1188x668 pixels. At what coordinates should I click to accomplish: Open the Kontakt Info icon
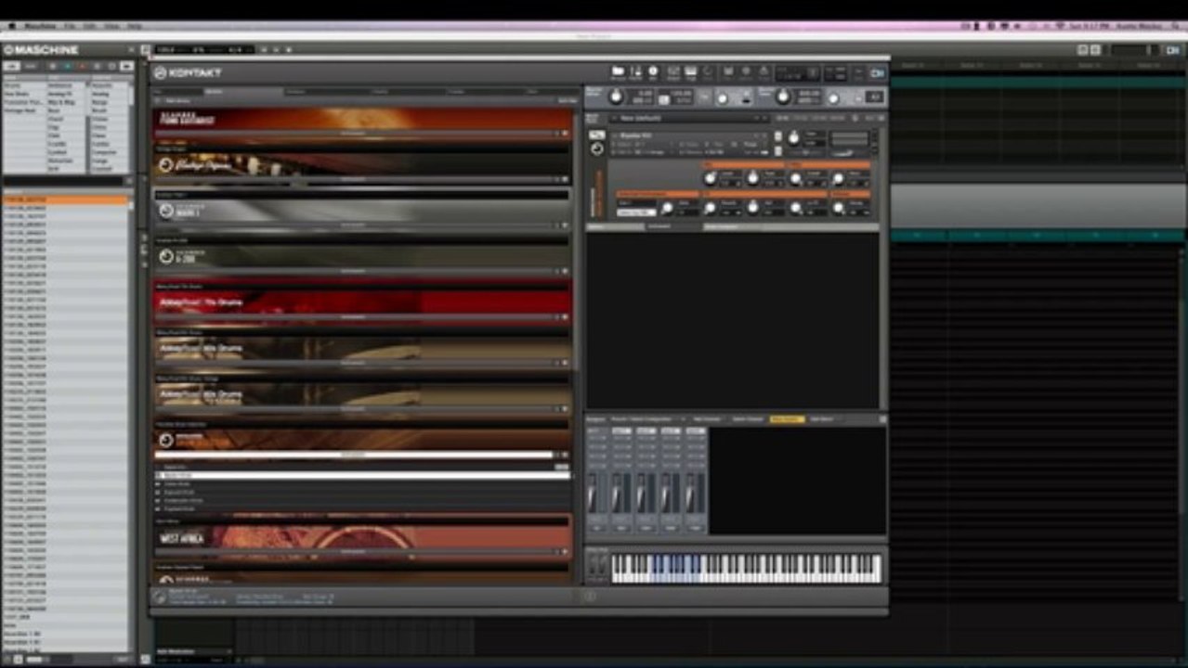click(x=653, y=72)
